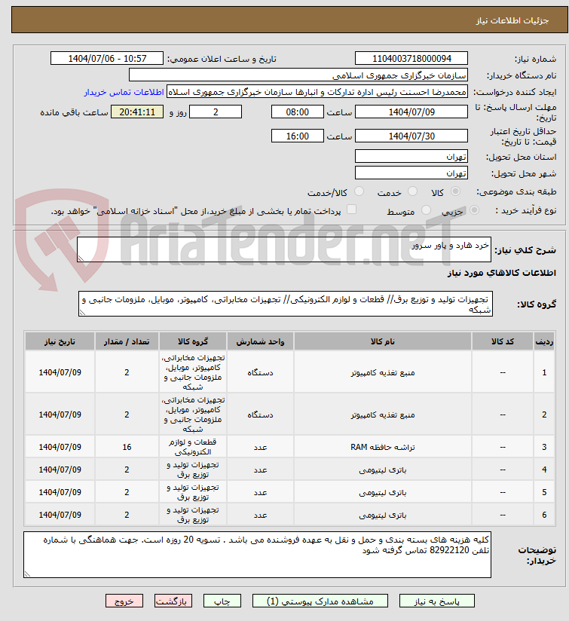Viewport: 569px width, 621px height.
Task: Click the گروه کالا text area
Action: pyautogui.click(x=286, y=304)
